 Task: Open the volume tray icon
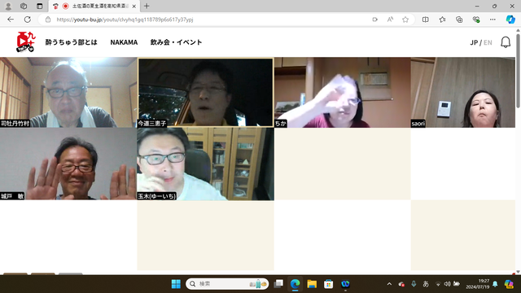[448, 284]
